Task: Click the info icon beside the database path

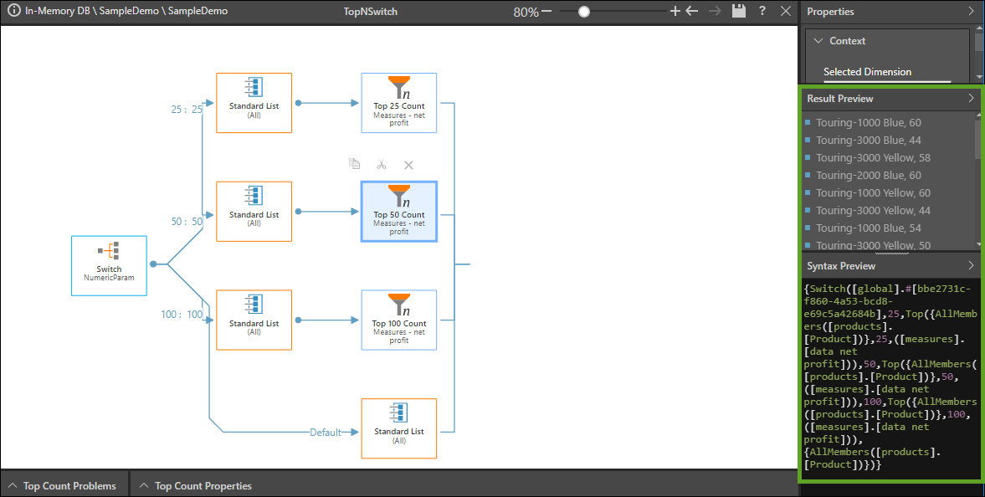Action: tap(13, 12)
